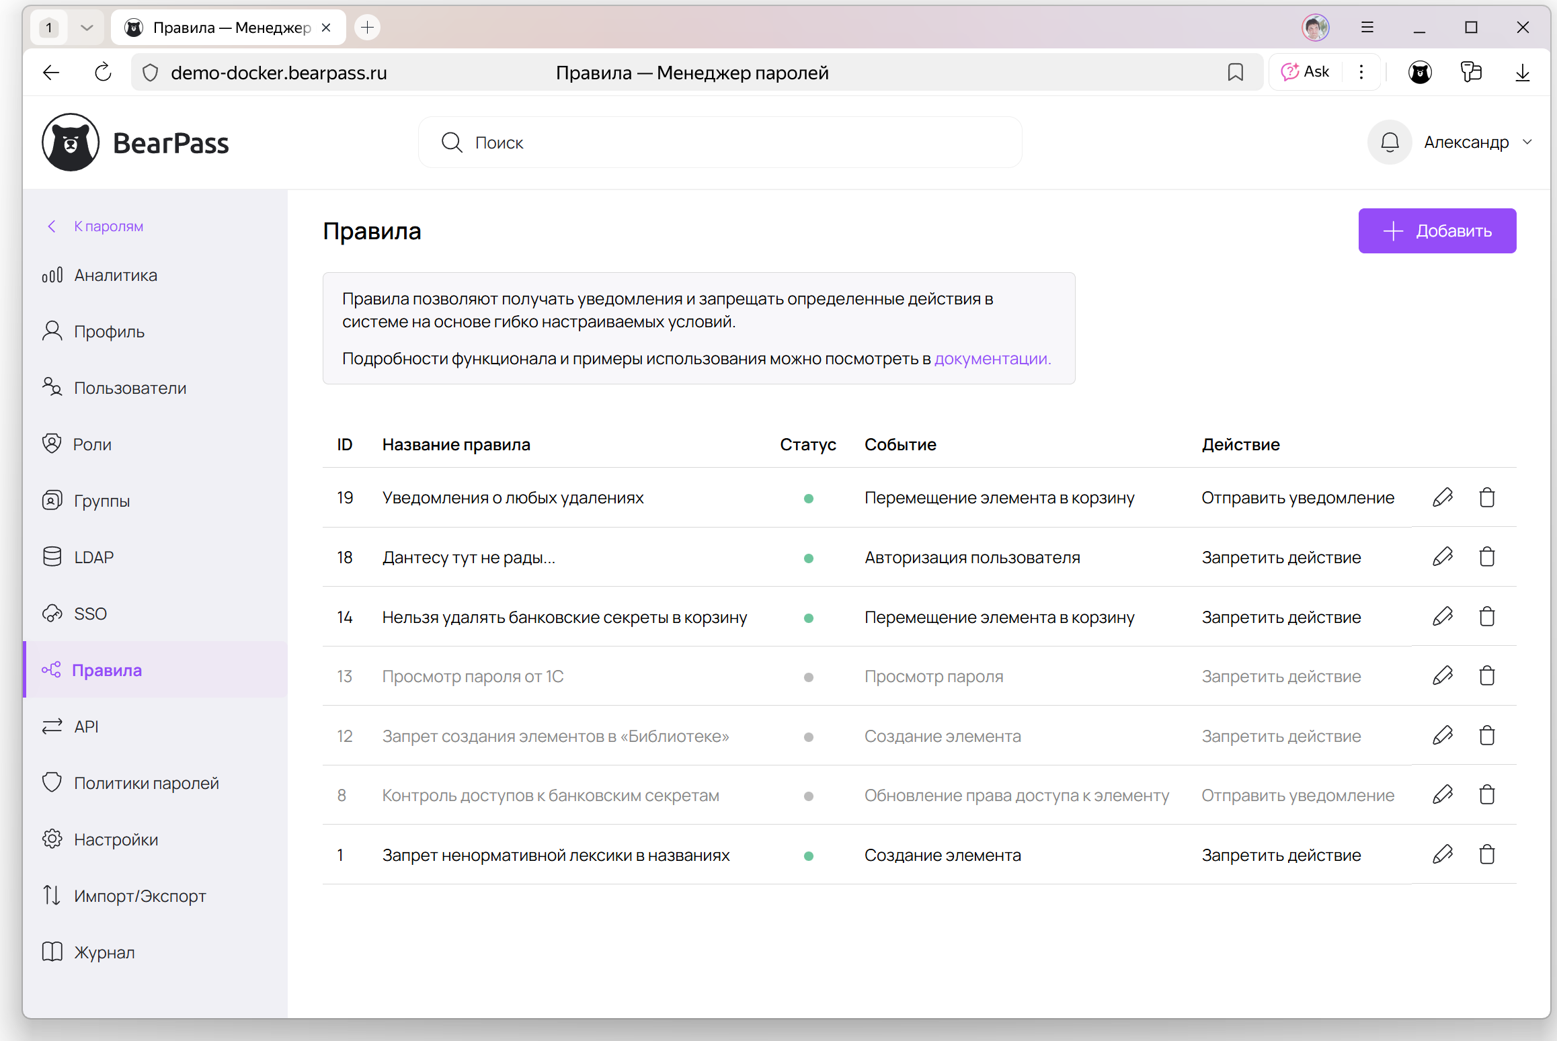
Task: Click the SSO sidebar icon
Action: point(53,613)
